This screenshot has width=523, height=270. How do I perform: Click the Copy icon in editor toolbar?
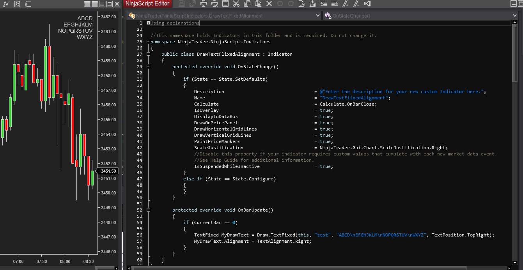click(x=247, y=4)
